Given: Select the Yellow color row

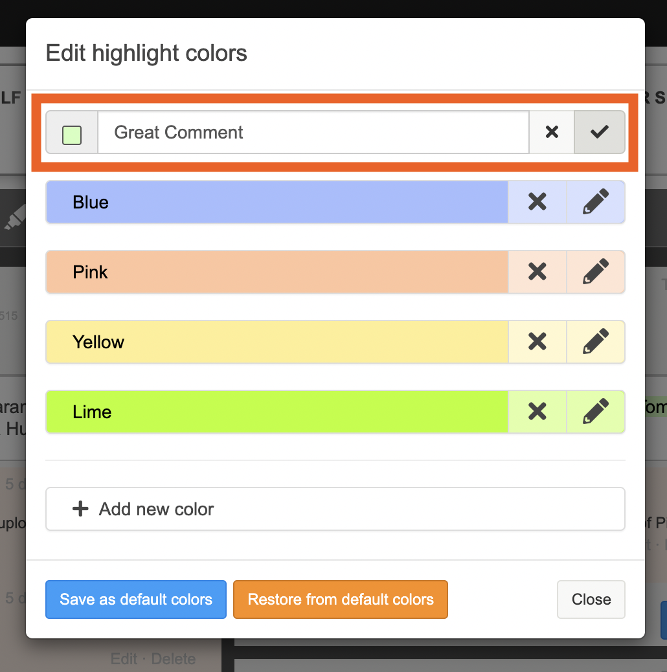Looking at the screenshot, I should [x=277, y=342].
